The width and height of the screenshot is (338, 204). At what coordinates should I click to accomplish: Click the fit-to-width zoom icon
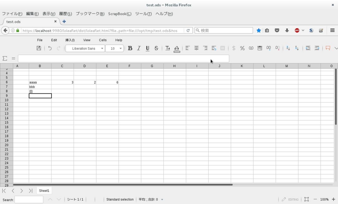tap(307, 199)
